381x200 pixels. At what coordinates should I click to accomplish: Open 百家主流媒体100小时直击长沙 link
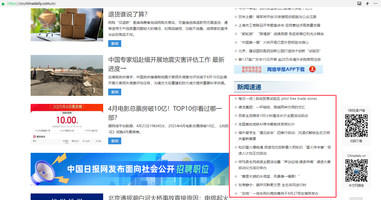tap(273, 116)
